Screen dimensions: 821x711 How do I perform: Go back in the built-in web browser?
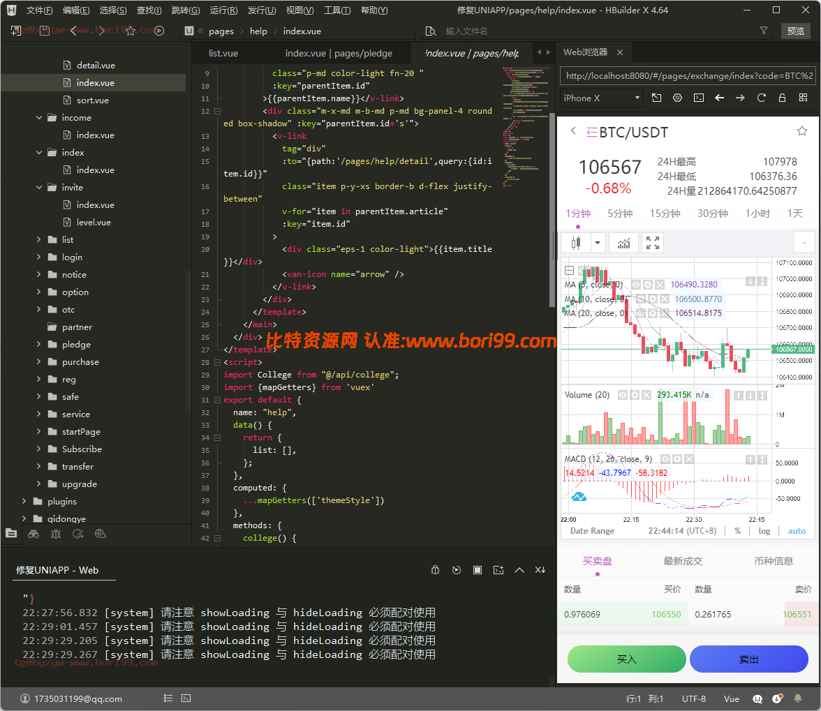[719, 98]
